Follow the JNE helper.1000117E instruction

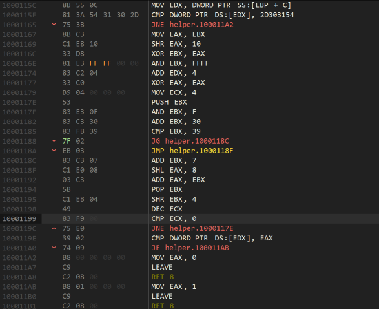coord(192,228)
